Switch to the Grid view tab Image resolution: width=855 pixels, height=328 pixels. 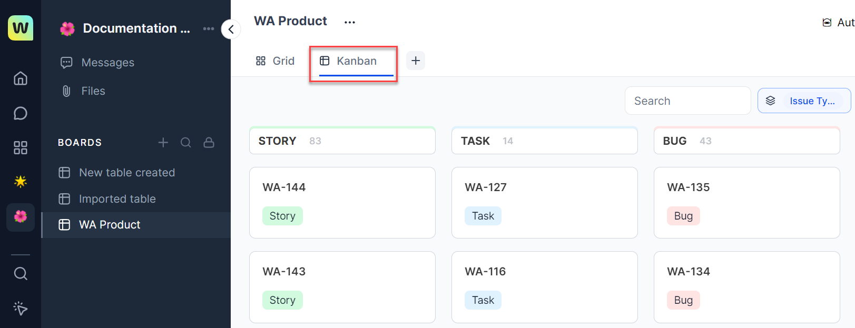point(275,61)
